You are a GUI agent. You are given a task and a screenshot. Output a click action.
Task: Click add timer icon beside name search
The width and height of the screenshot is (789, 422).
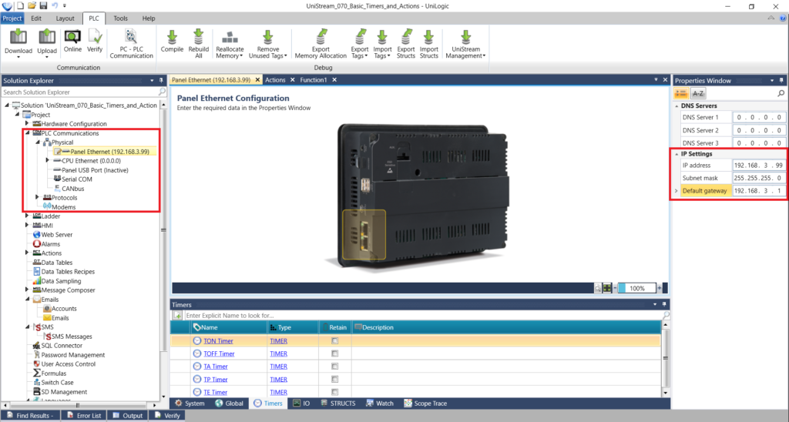(178, 316)
